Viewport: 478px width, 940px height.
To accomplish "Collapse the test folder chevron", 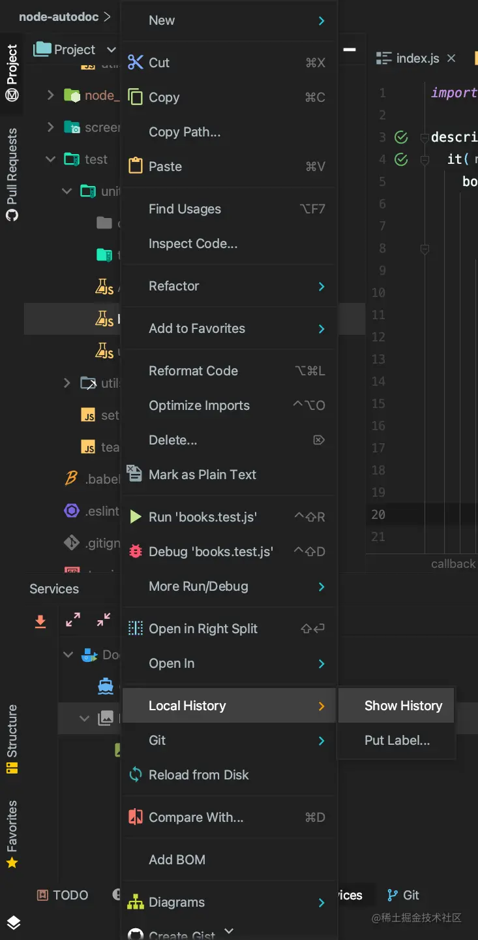I will pos(51,159).
